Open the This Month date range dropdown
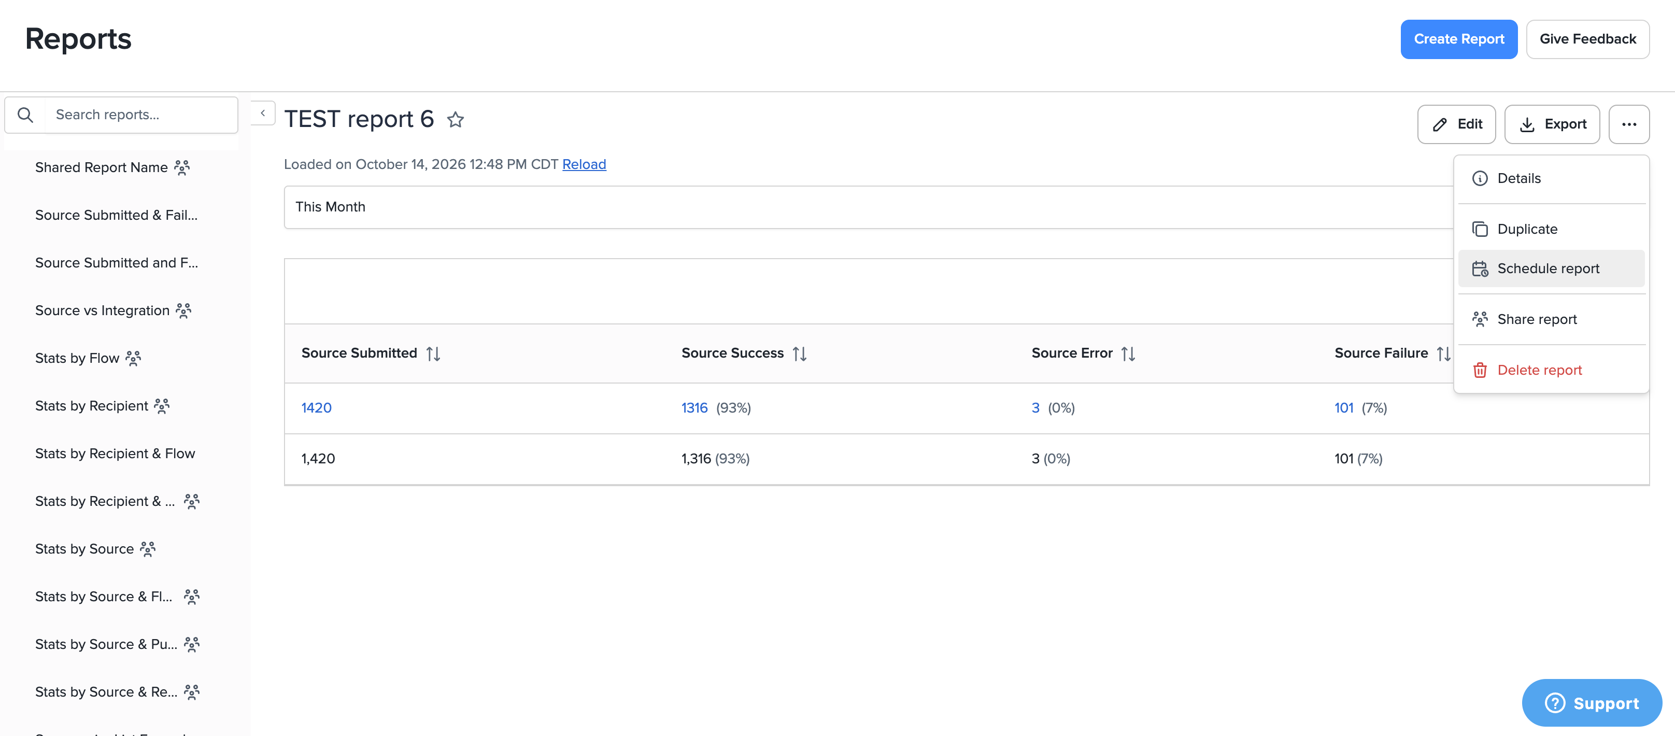 point(869,207)
